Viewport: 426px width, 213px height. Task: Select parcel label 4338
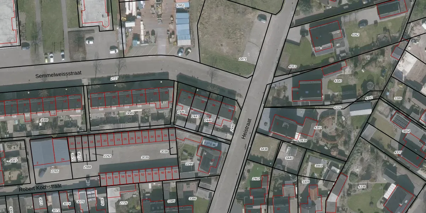[362, 187]
